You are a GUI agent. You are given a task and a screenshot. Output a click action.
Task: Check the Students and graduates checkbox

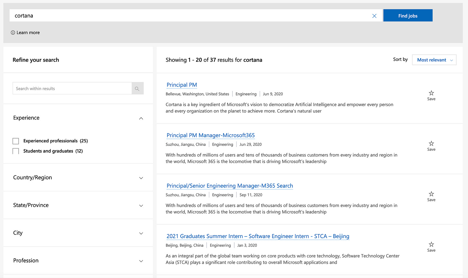click(x=16, y=151)
